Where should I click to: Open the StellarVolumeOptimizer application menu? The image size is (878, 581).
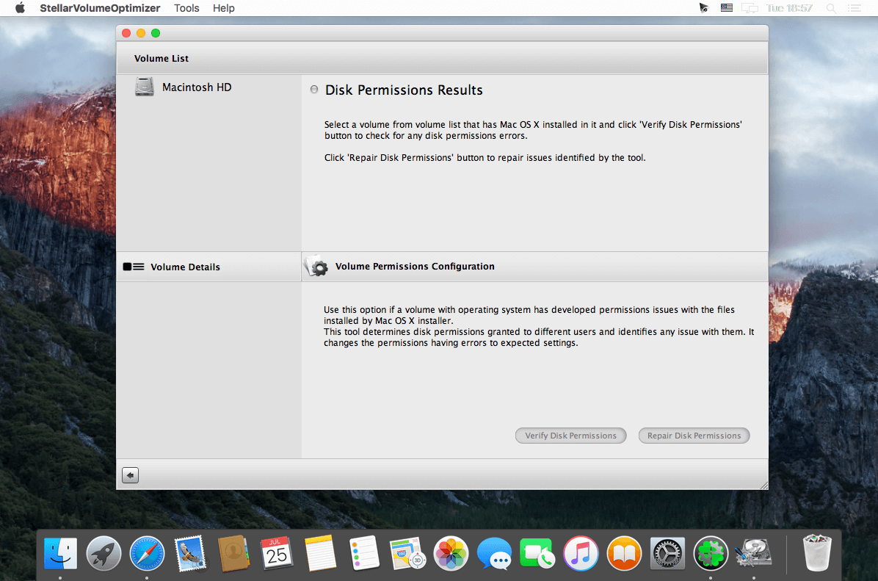100,8
